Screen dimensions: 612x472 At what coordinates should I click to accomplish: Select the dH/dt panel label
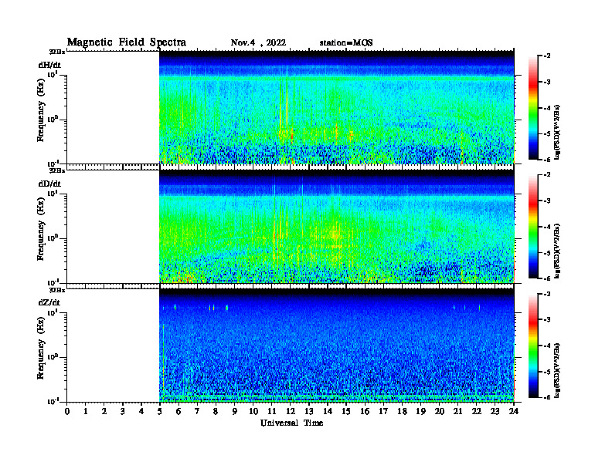tap(49, 65)
